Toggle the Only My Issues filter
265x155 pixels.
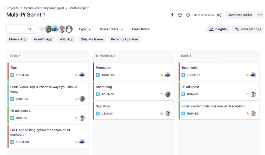point(92,39)
